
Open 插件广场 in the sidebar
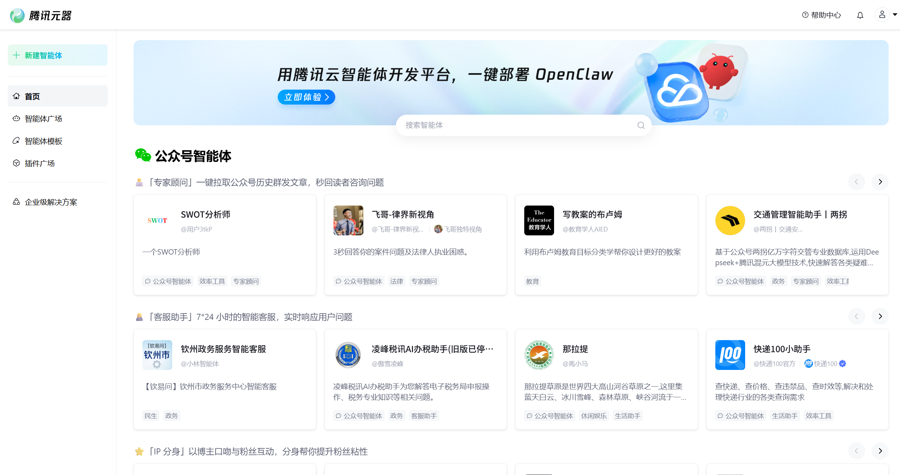click(58, 163)
